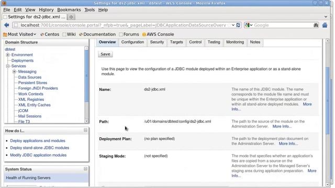Open the Help menu

[x=103, y=10]
